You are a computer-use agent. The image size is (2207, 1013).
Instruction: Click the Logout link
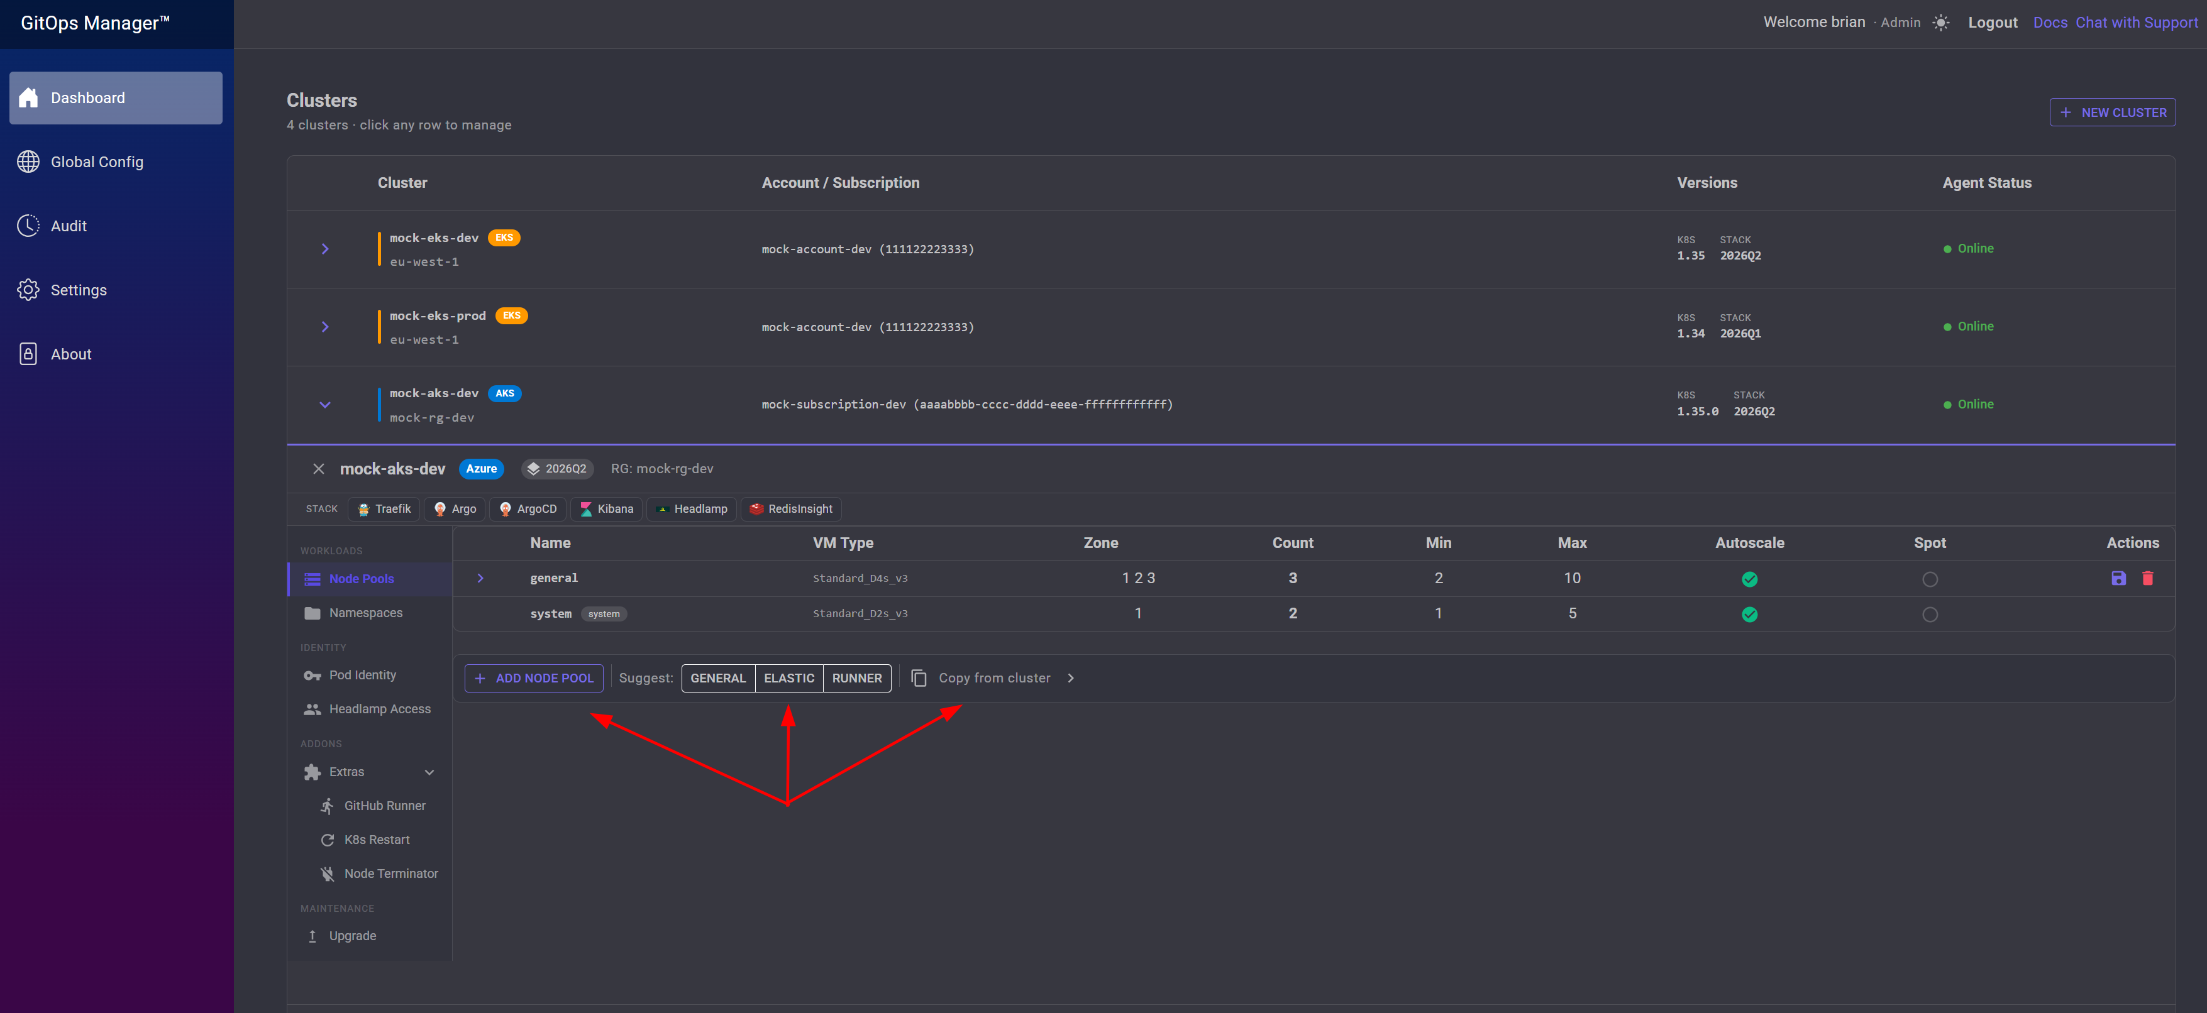[1992, 22]
